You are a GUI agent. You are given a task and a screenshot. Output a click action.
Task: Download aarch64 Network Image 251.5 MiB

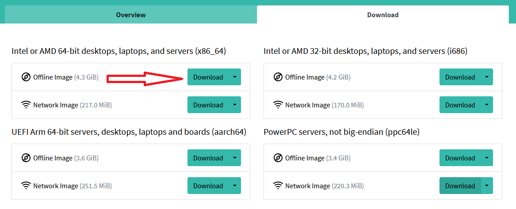click(208, 186)
